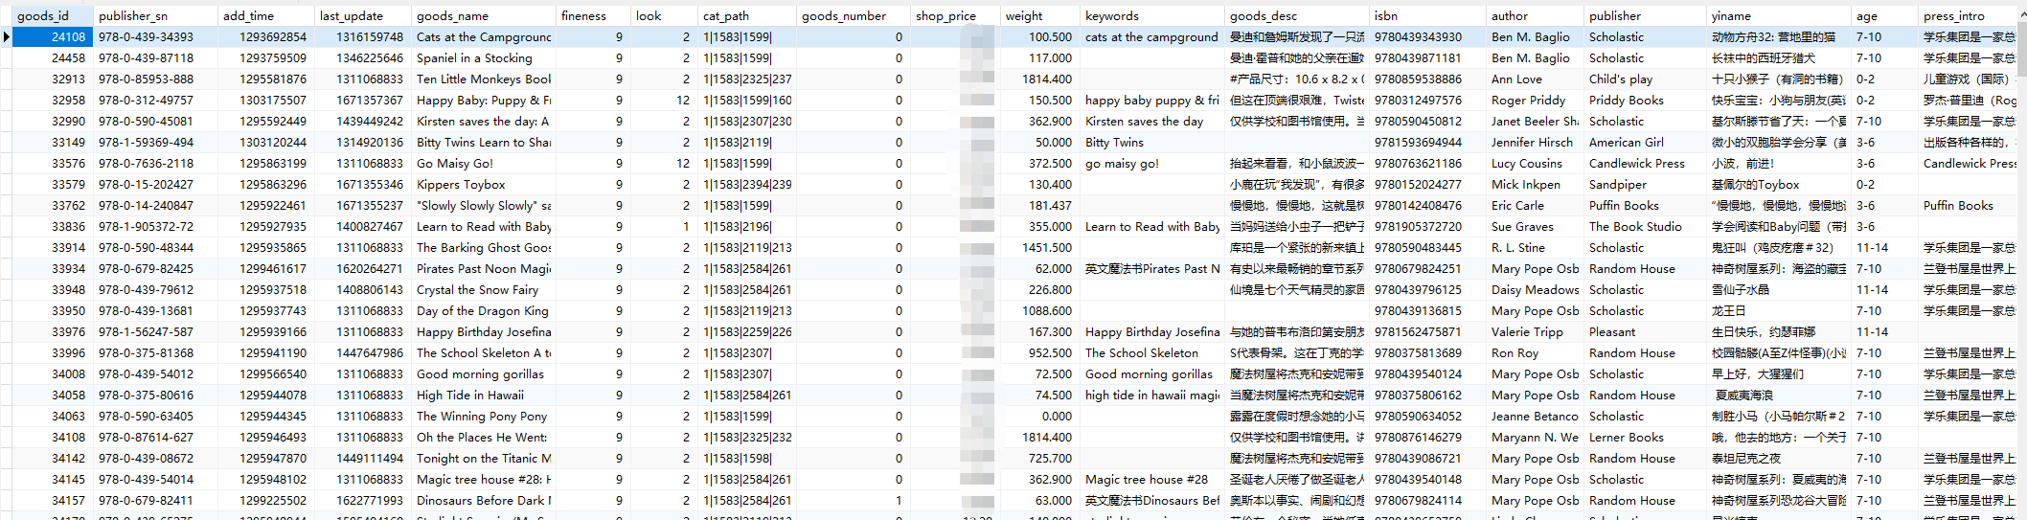
Task: Select publisher_sn cell 978-0-85953-888
Action: coord(155,79)
